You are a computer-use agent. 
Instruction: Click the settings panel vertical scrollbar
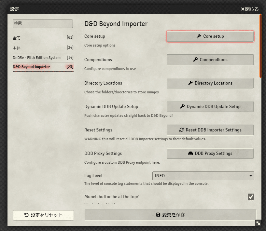coord(260,46)
